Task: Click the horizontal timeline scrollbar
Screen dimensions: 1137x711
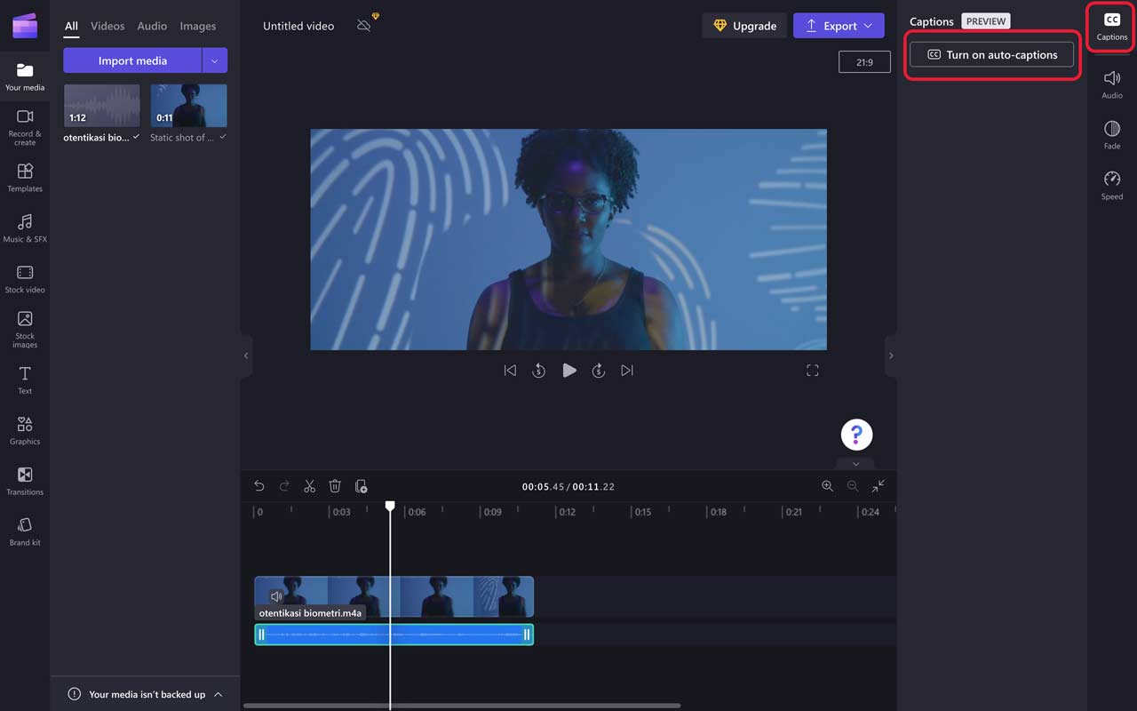Action: pos(462,706)
